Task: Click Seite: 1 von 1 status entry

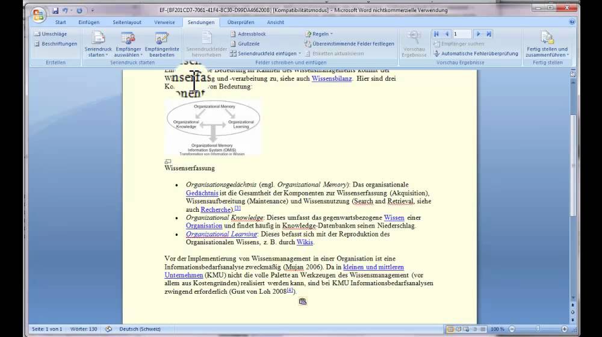Action: point(47,329)
